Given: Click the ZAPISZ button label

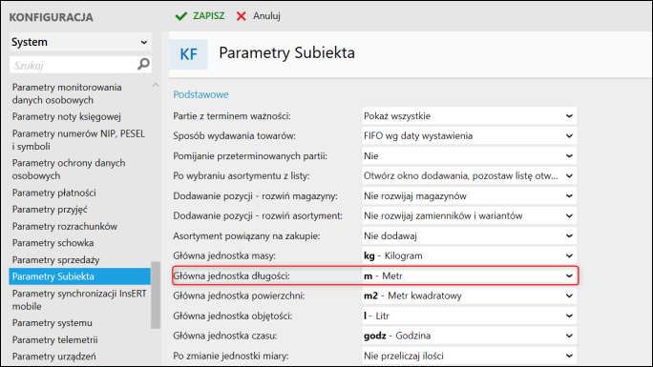Looking at the screenshot, I should 209,16.
